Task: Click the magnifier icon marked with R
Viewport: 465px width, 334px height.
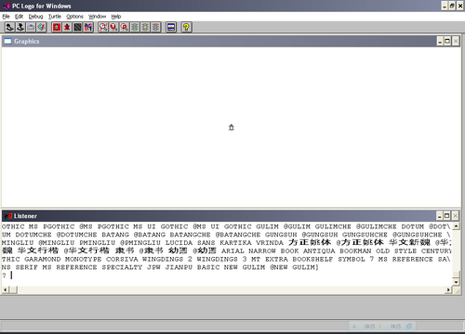Action: coord(125,27)
